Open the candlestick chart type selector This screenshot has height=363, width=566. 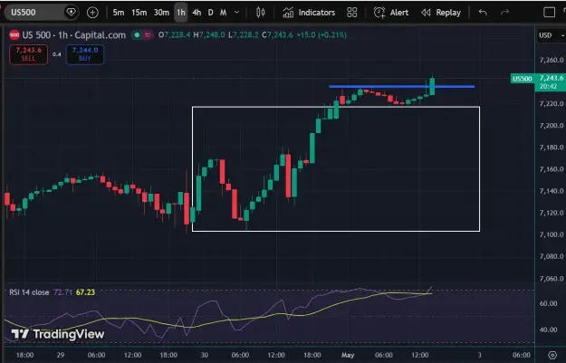(x=260, y=13)
